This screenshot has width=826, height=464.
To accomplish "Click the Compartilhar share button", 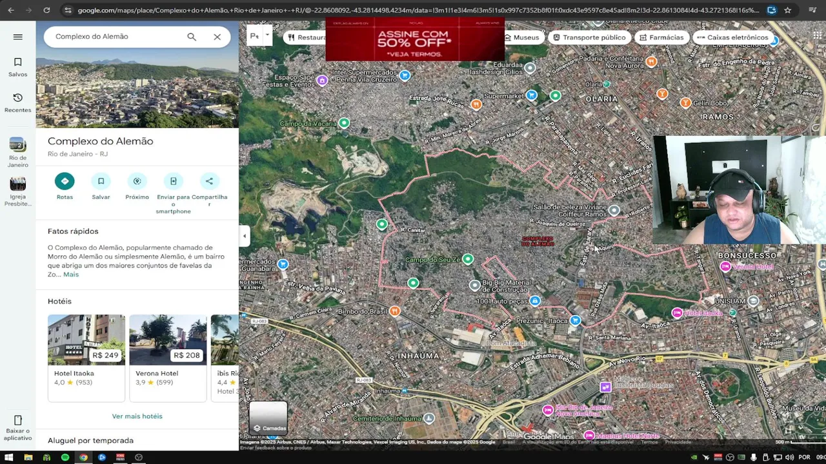I will pyautogui.click(x=209, y=181).
